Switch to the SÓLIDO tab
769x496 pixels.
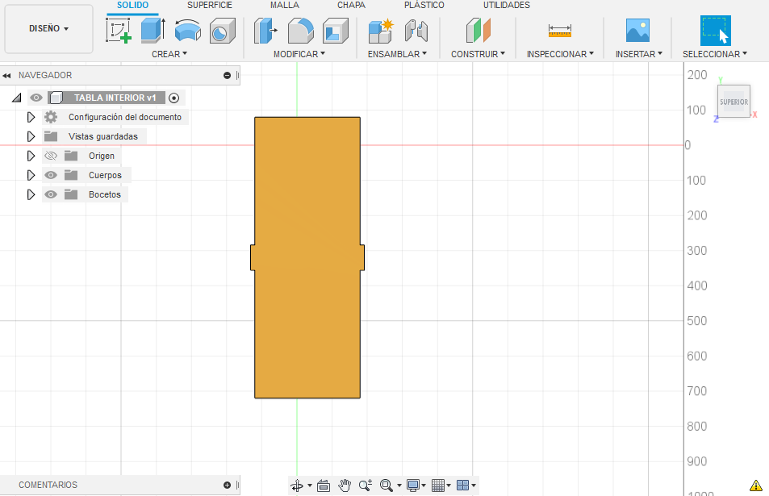click(132, 5)
